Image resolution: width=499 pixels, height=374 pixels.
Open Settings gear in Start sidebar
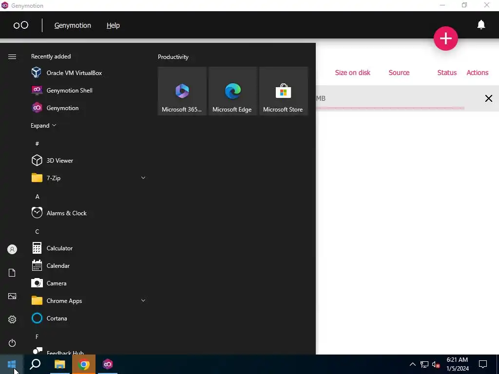click(x=12, y=319)
